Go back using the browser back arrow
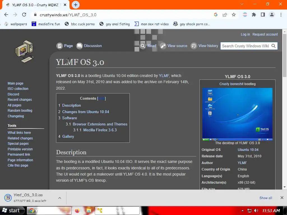The width and height of the screenshot is (287, 215). (6, 15)
